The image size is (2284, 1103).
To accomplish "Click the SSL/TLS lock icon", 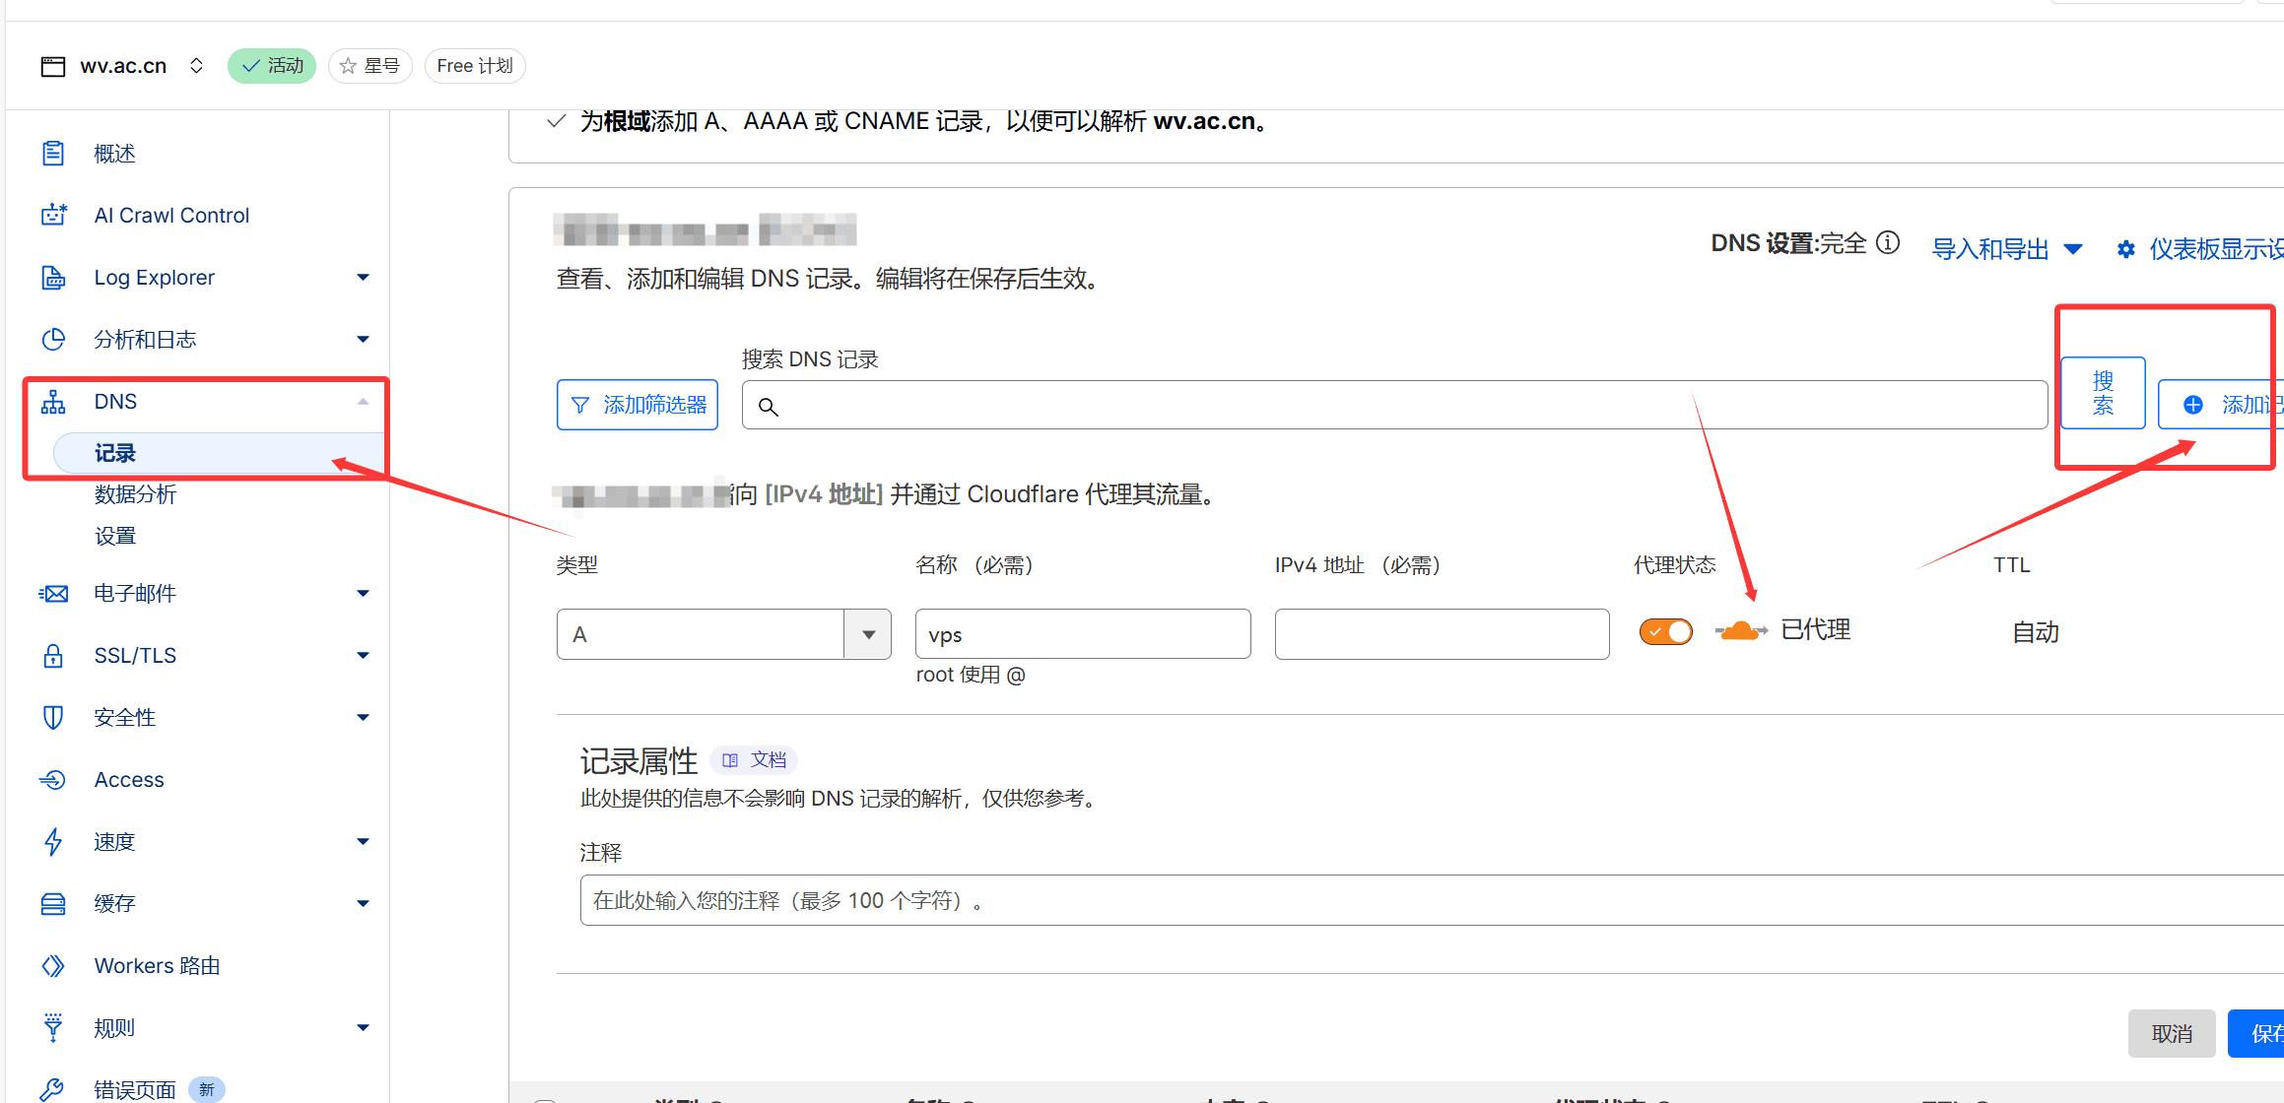I will click(53, 656).
